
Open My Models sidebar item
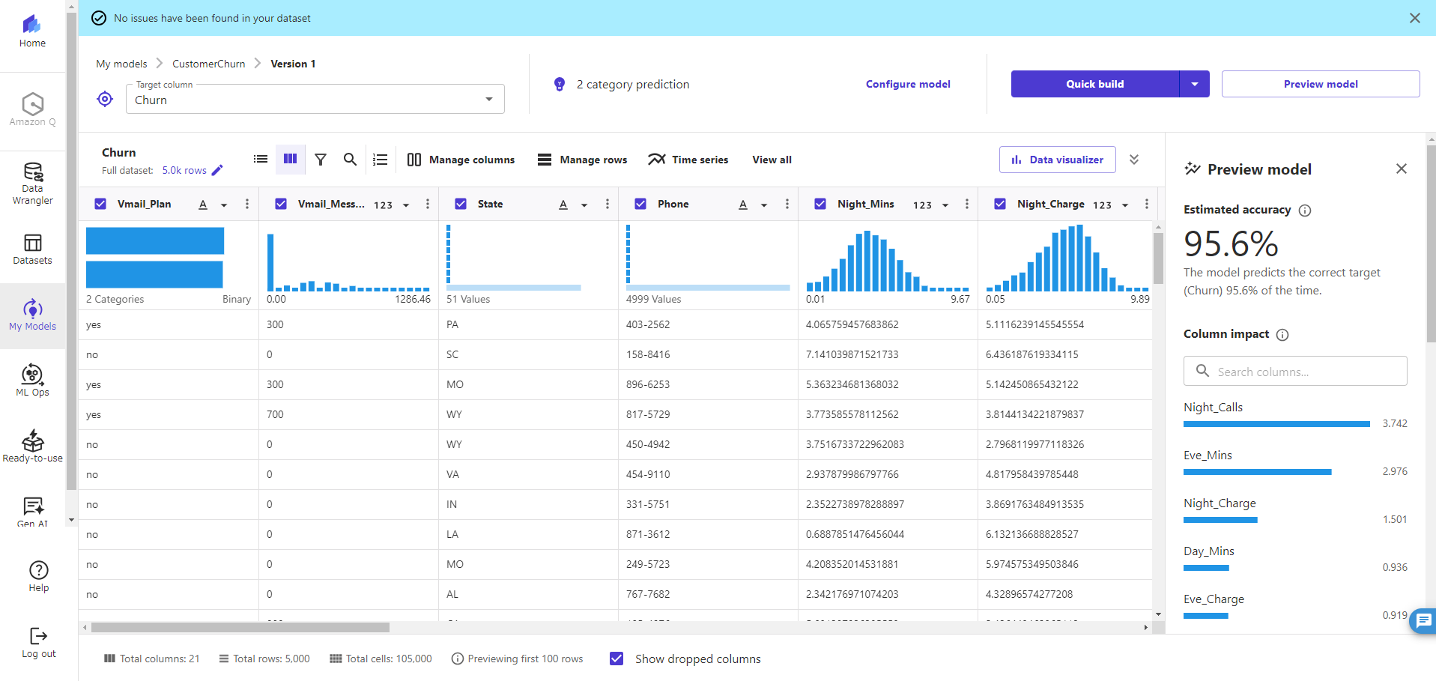[32, 315]
